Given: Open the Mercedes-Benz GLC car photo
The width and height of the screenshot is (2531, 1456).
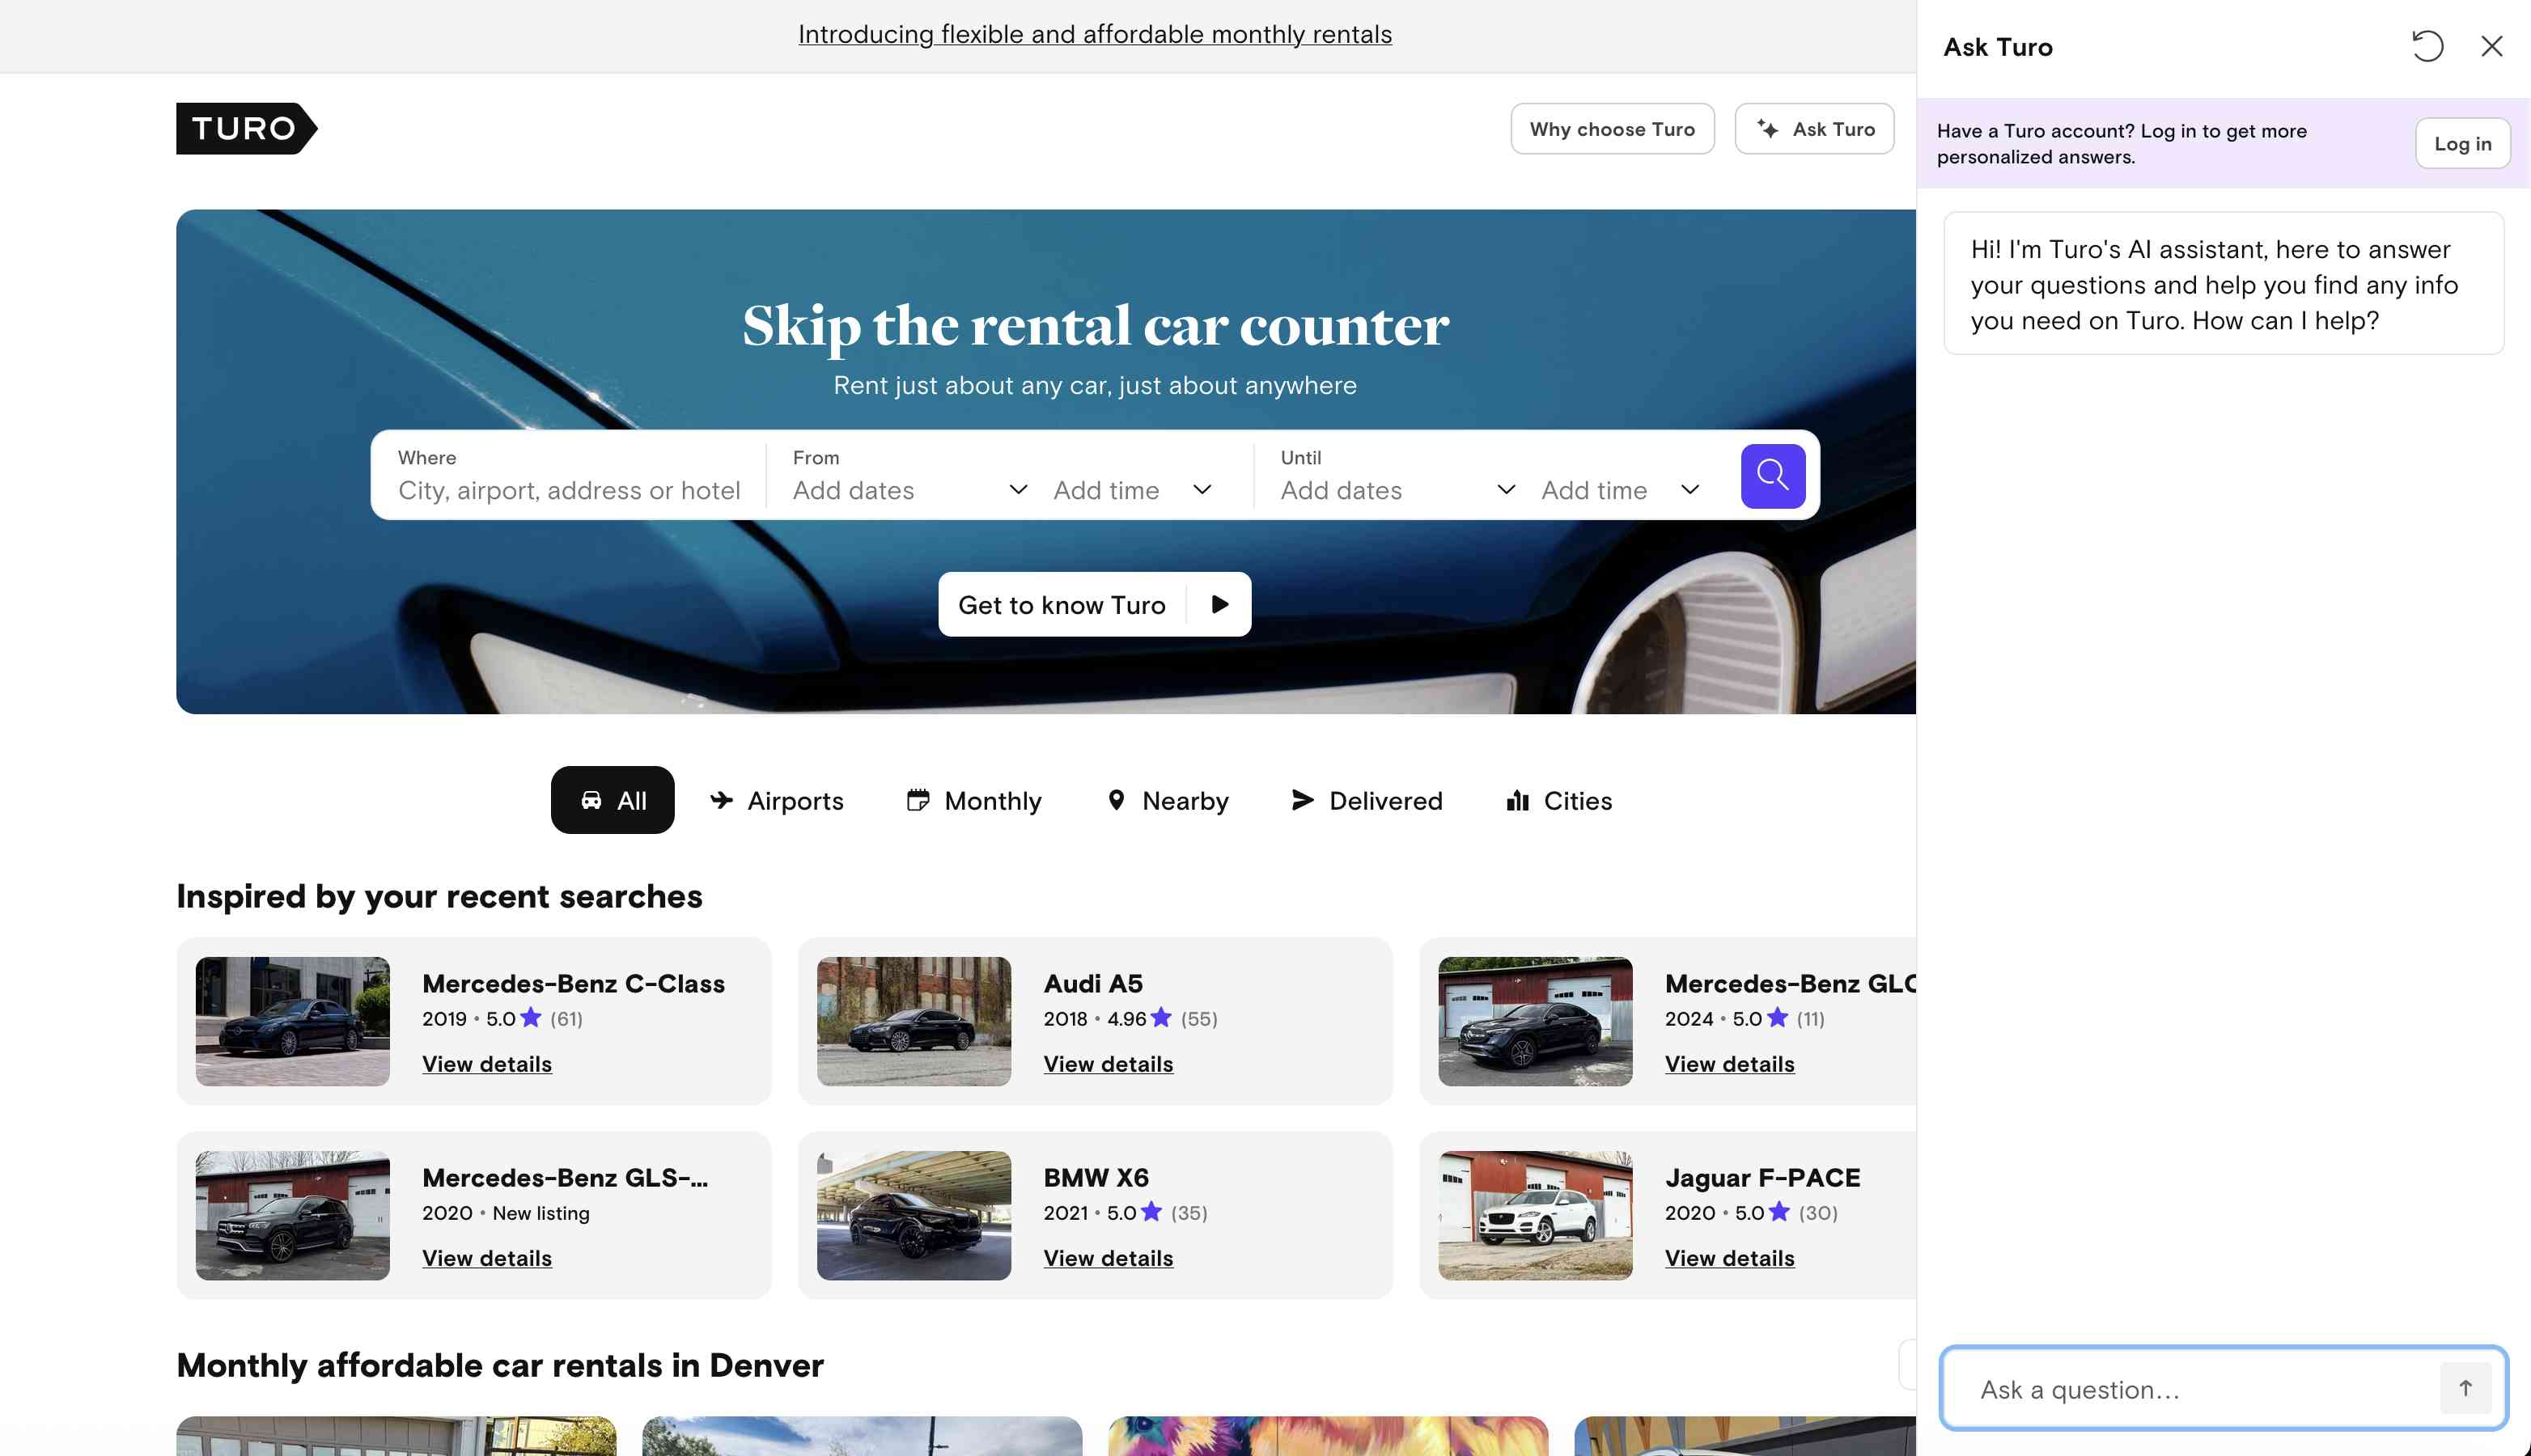Looking at the screenshot, I should 1535,1021.
